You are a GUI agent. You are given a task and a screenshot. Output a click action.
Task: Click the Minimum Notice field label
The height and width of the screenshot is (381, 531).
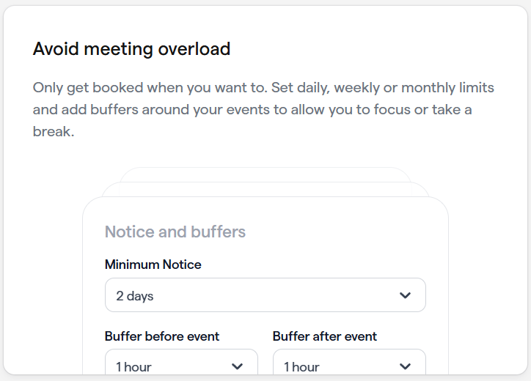pos(153,265)
